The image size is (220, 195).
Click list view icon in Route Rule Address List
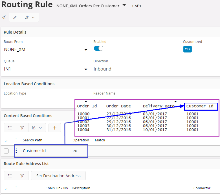point(10,176)
